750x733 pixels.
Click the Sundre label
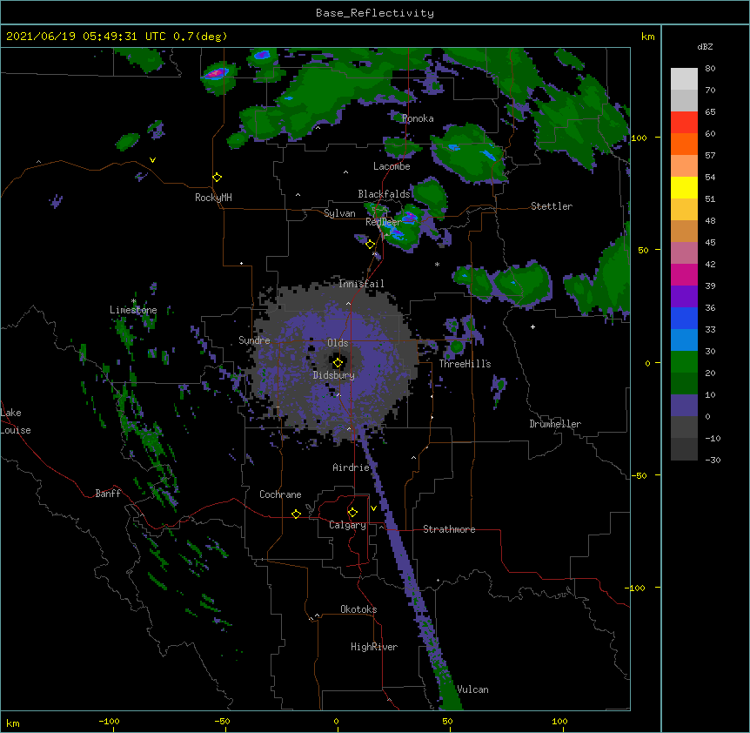(x=254, y=340)
